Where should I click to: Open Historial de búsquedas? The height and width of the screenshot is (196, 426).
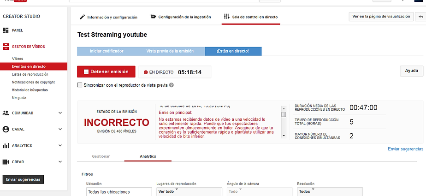tap(30, 90)
